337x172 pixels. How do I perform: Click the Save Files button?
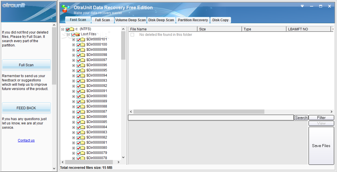(x=321, y=146)
